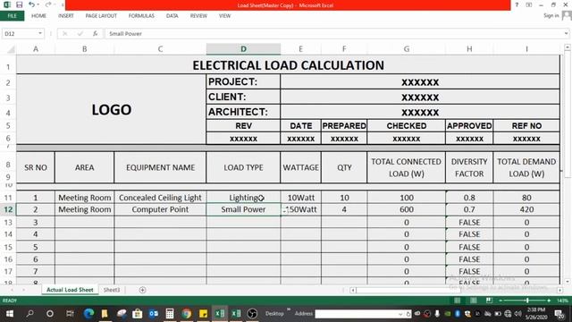Switch to the Sheet3 tab
This screenshot has height=322, width=572.
click(x=111, y=290)
